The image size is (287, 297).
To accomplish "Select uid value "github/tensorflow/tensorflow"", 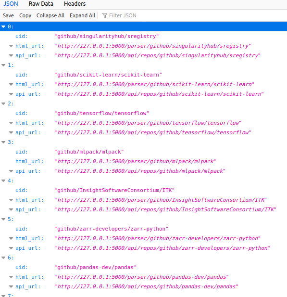I will tap(102, 113).
